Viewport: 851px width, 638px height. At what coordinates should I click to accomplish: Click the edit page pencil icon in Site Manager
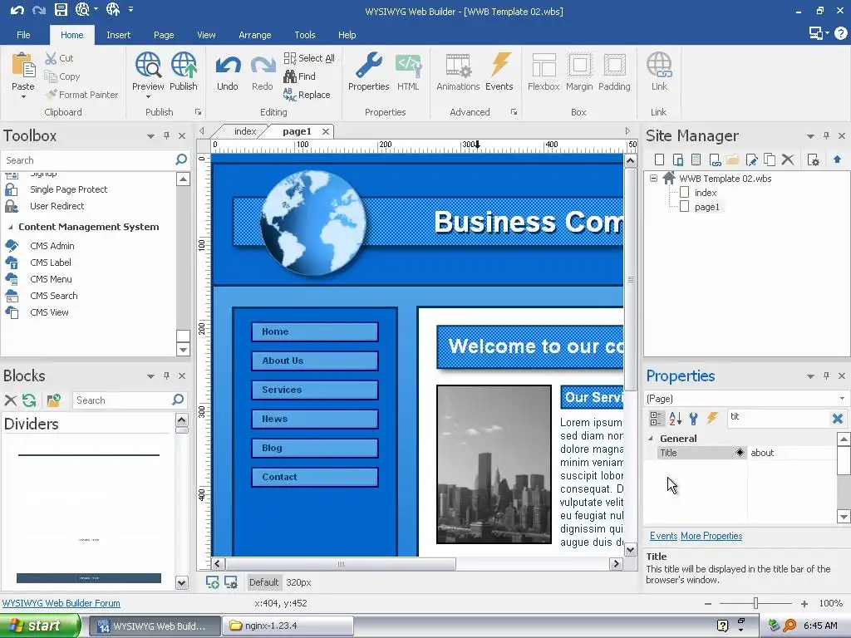[x=751, y=159]
